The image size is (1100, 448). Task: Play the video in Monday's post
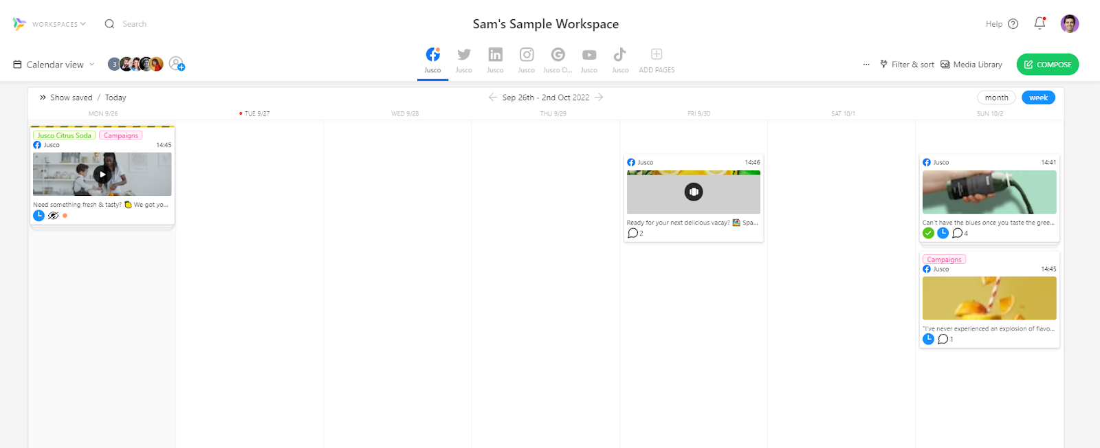102,174
